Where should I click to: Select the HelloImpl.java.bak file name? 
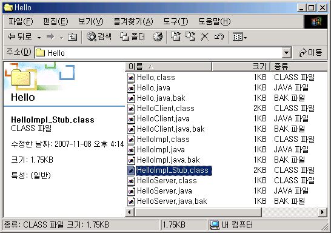pos(169,160)
